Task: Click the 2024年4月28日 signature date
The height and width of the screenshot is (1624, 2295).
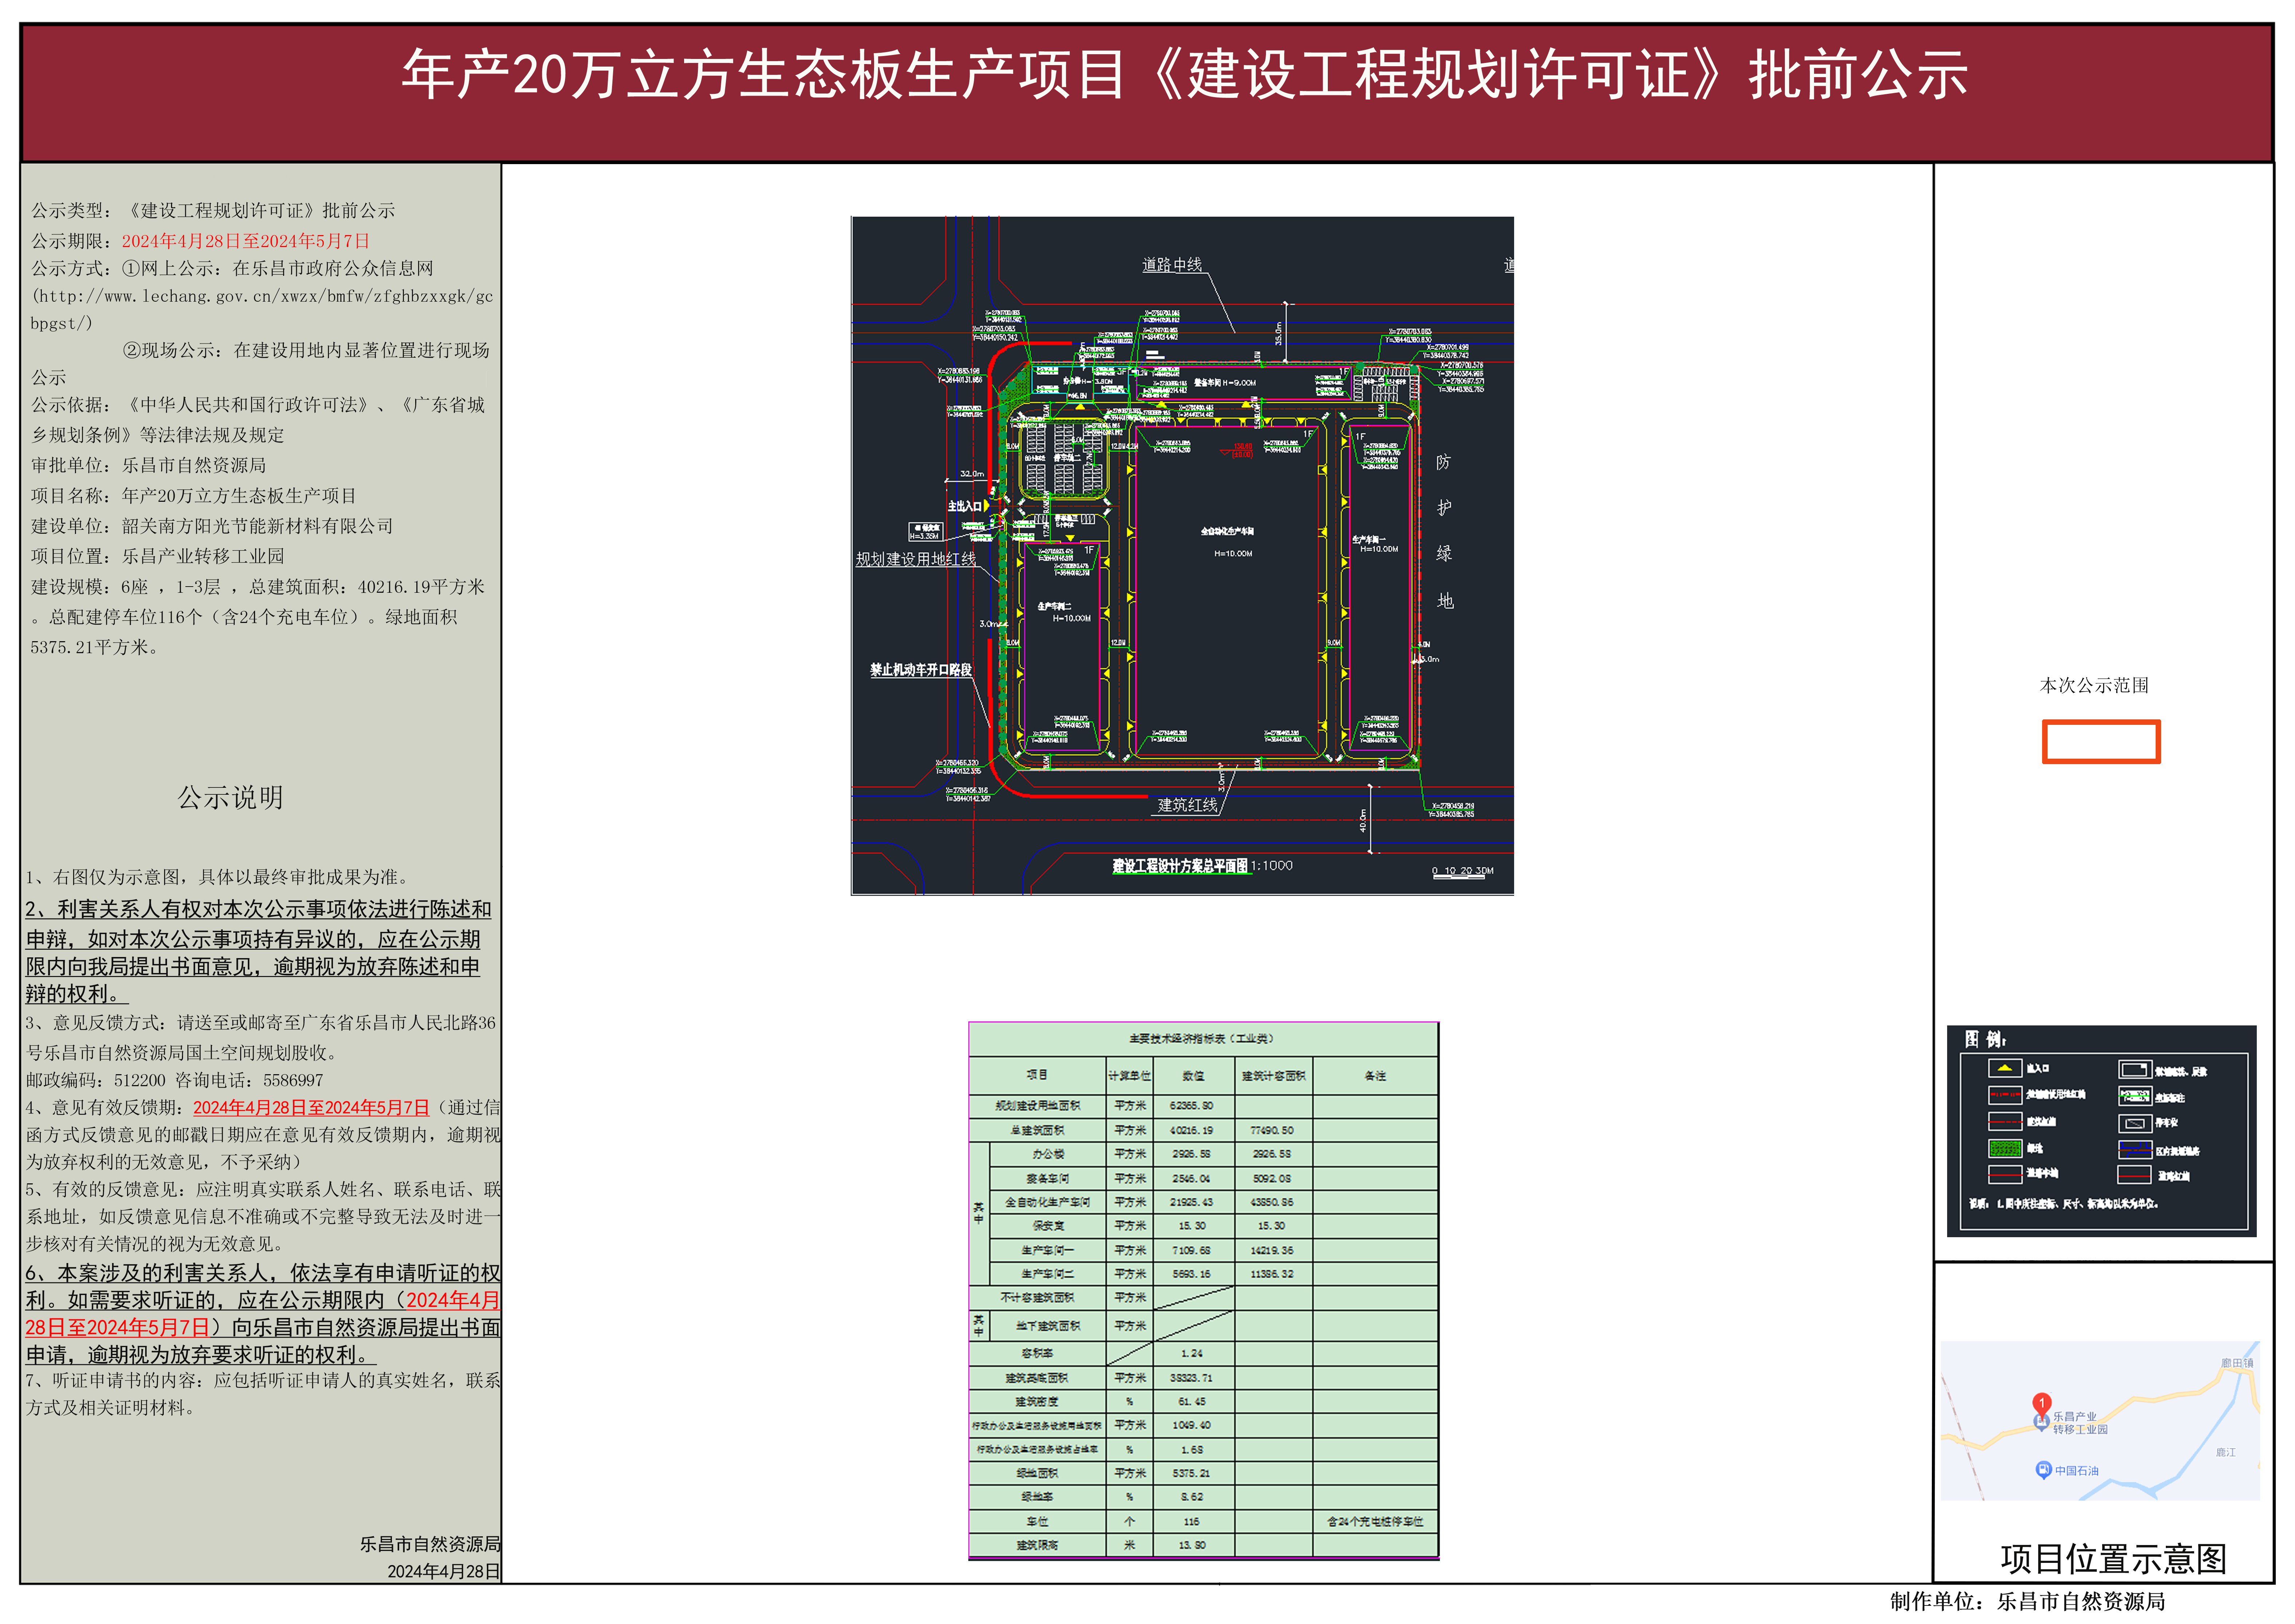Action: 444,1571
